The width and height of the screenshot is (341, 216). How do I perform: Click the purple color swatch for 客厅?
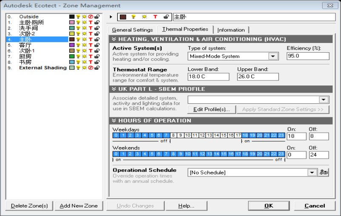pyautogui.click(x=72, y=45)
